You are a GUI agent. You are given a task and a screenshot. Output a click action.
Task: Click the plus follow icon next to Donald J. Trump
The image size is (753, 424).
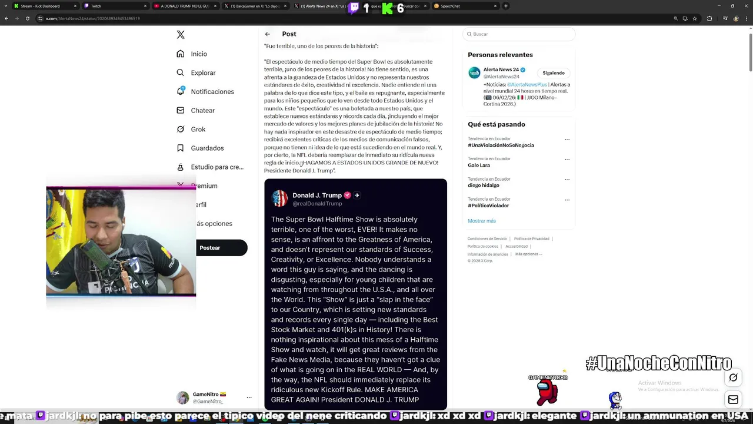coord(356,196)
